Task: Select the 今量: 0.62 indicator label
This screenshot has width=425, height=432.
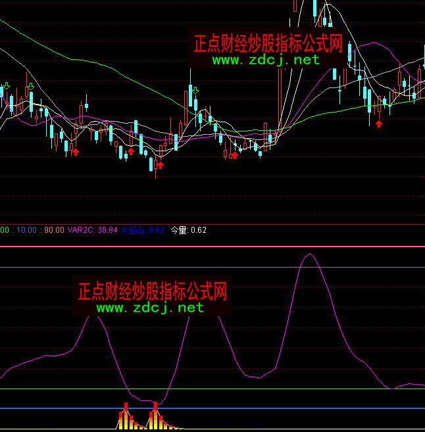Action: 188,230
